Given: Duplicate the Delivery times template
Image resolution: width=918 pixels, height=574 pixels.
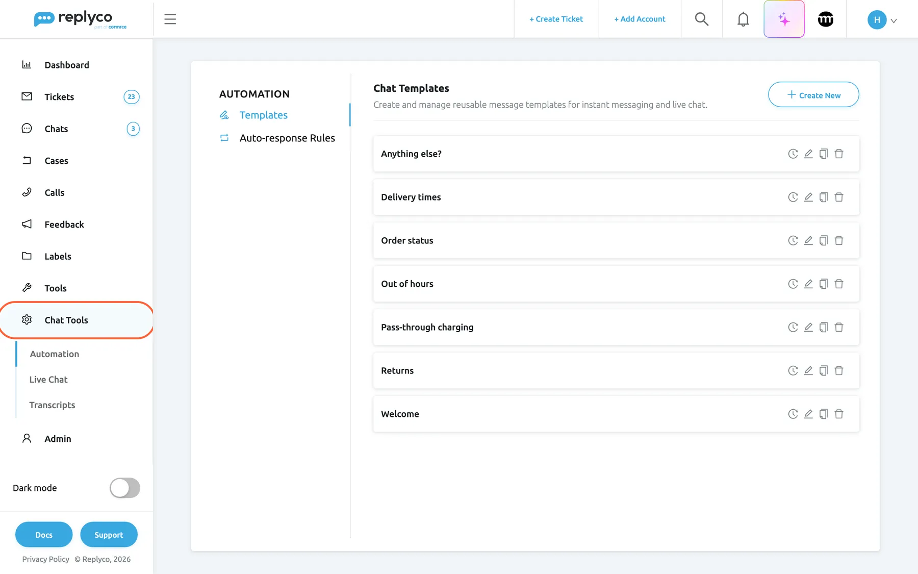Looking at the screenshot, I should (x=824, y=197).
